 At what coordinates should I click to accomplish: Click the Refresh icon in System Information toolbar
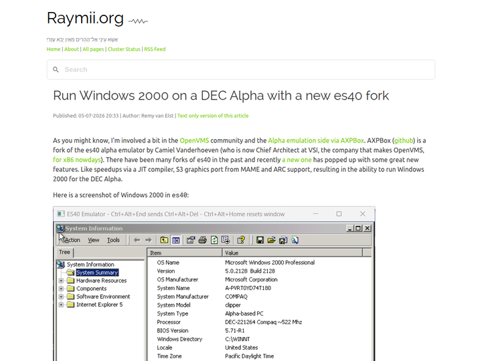point(214,240)
